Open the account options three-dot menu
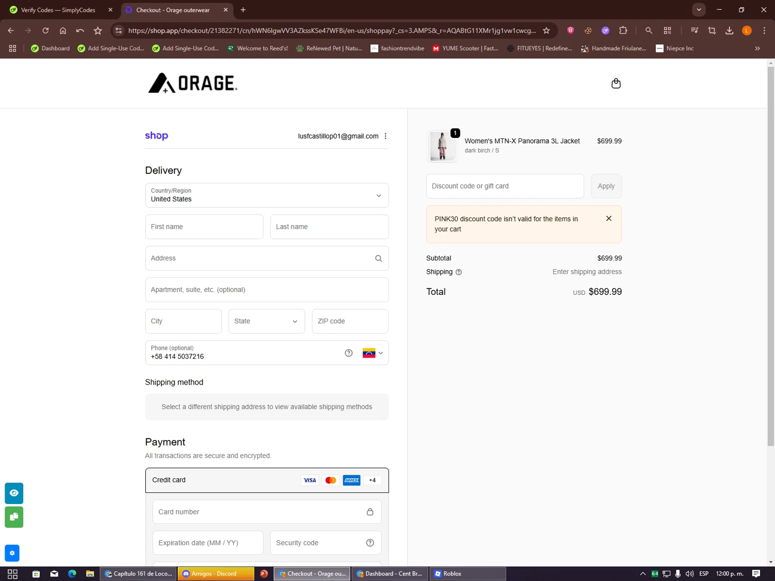The height and width of the screenshot is (581, 775). pyautogui.click(x=385, y=136)
